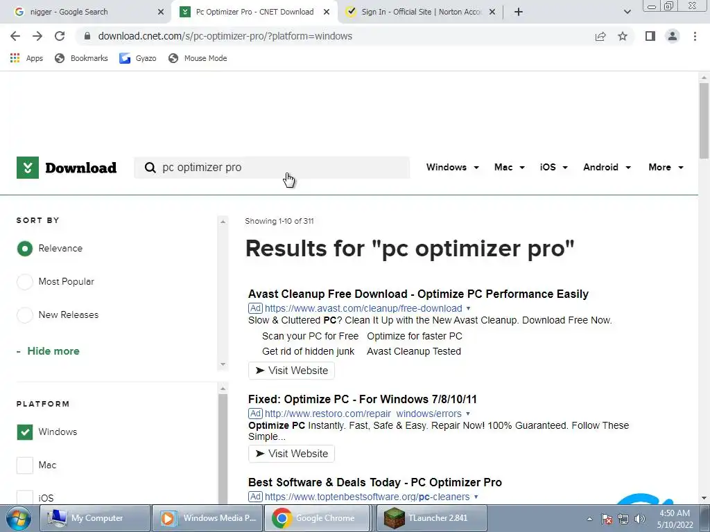
Task: Open the Fixed: Optimize PC headline link
Action: click(362, 400)
